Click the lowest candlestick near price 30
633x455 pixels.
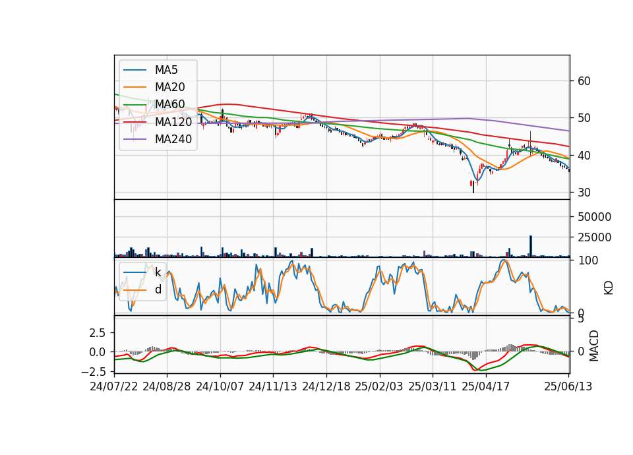pyautogui.click(x=473, y=187)
